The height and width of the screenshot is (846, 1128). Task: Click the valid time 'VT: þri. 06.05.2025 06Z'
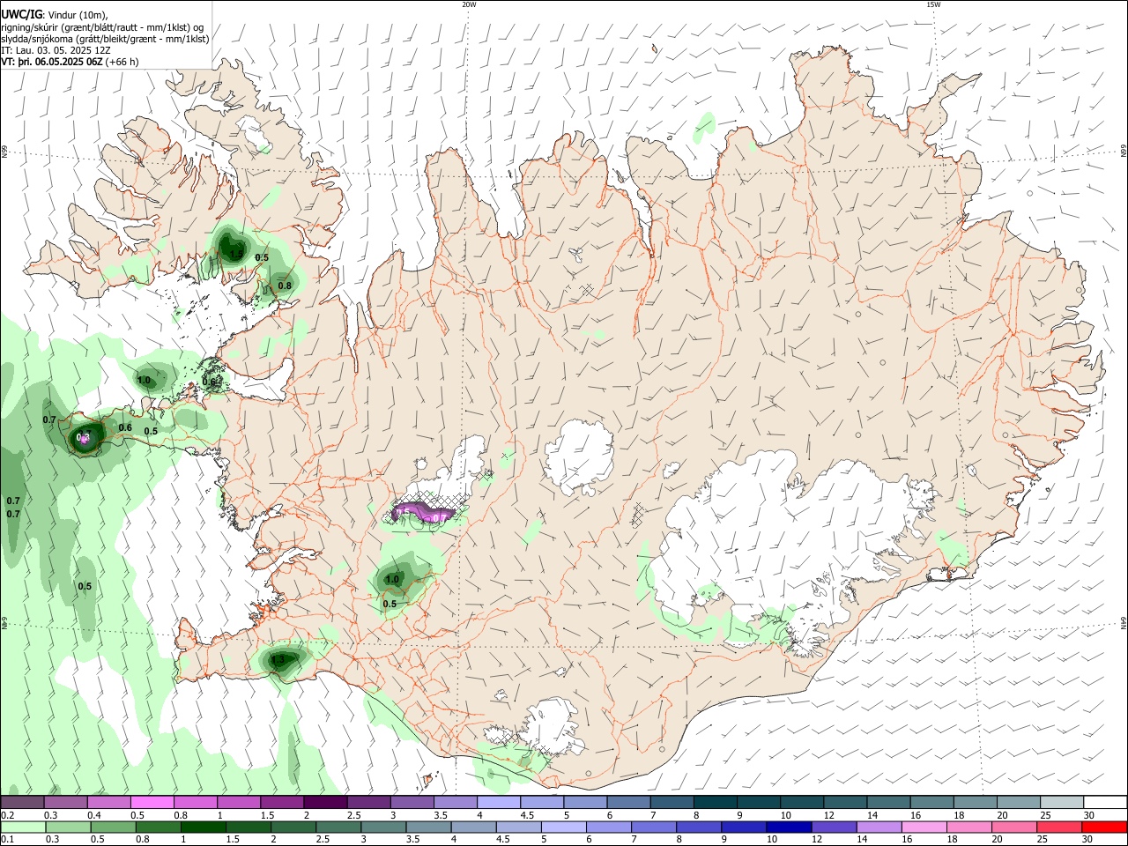(x=52, y=62)
